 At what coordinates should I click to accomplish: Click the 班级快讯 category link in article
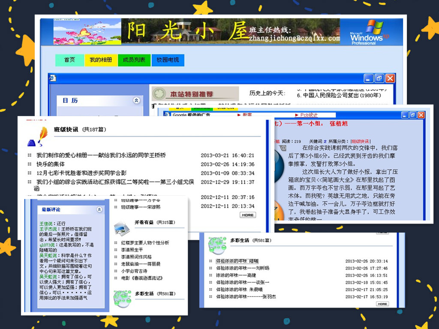(360, 141)
